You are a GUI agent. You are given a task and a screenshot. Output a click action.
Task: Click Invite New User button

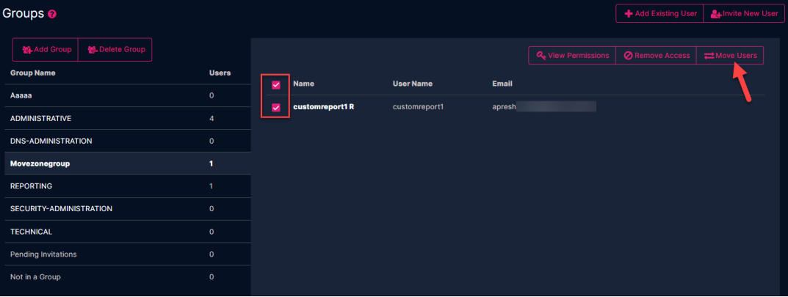[743, 13]
